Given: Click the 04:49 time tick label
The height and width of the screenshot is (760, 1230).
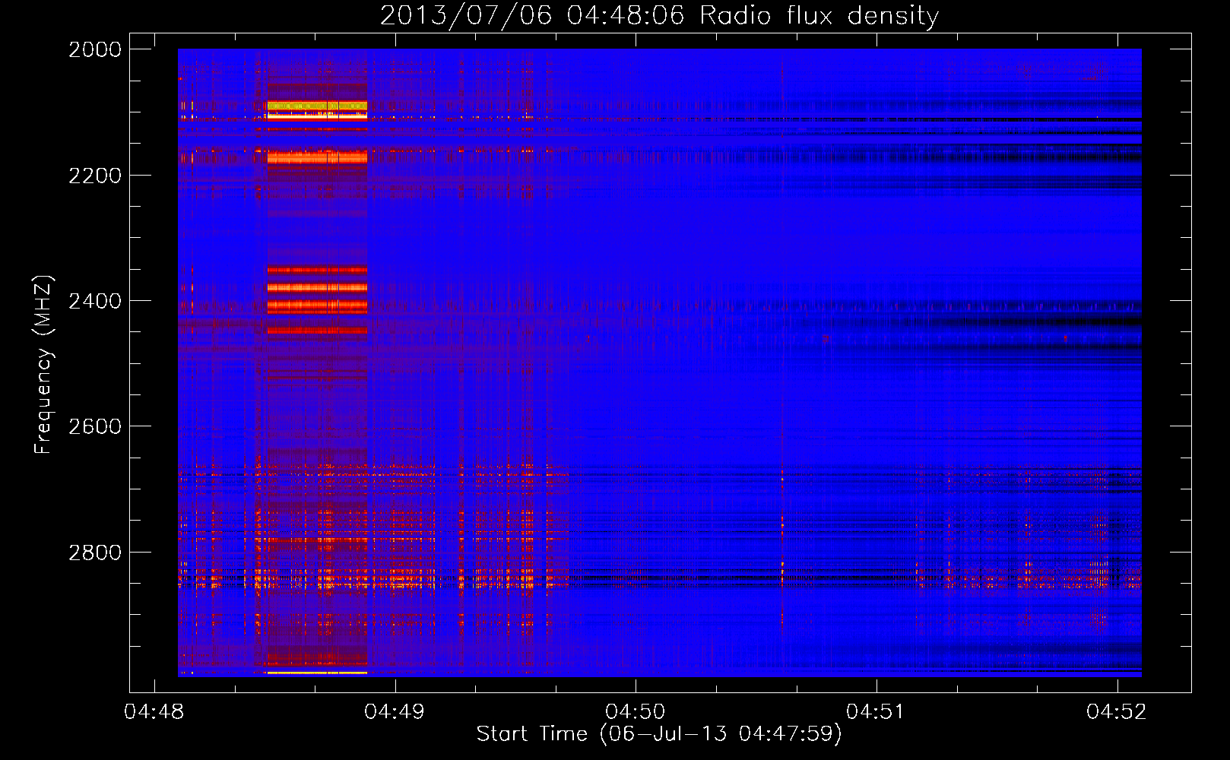Looking at the screenshot, I should (395, 711).
